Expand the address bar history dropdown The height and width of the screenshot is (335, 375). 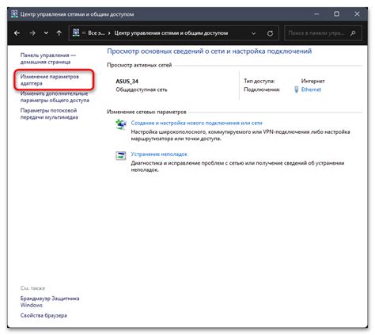pos(253,33)
